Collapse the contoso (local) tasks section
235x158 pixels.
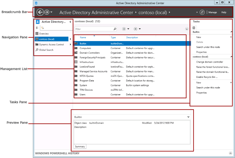point(231,57)
